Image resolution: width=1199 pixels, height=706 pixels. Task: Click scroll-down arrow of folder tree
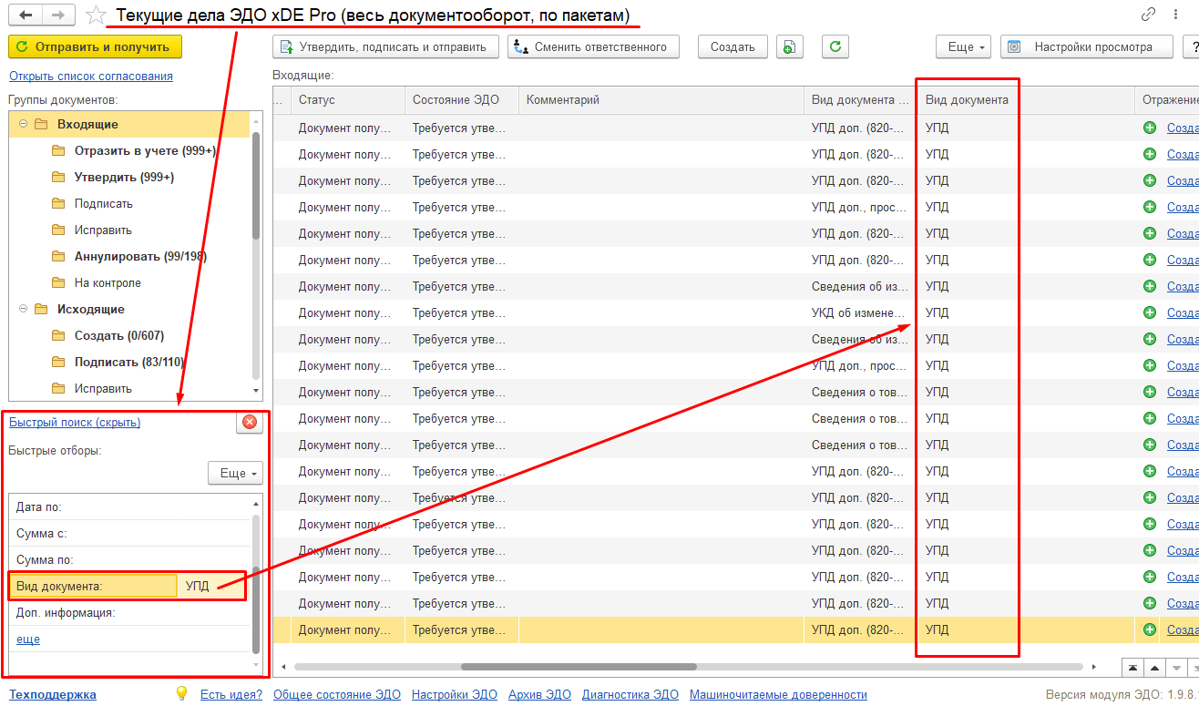[256, 392]
